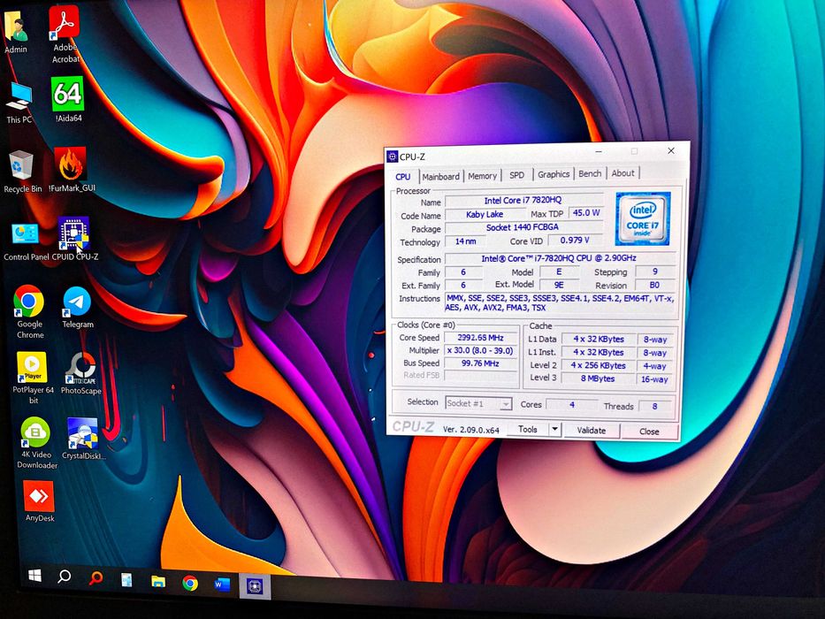
Task: Click the Threads value 8
Action: pos(654,407)
